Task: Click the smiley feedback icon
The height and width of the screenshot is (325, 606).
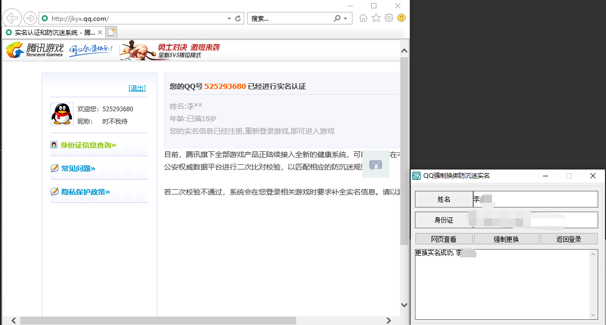Action: point(401,18)
